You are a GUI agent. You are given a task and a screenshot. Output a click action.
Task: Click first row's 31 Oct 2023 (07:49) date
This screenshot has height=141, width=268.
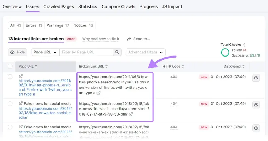coord(228,77)
